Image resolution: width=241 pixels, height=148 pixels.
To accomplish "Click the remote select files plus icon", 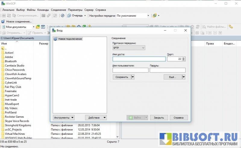I will (x=210, y=33).
